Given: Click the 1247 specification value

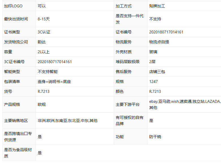Looking at the screenshot, I should 153,82.
